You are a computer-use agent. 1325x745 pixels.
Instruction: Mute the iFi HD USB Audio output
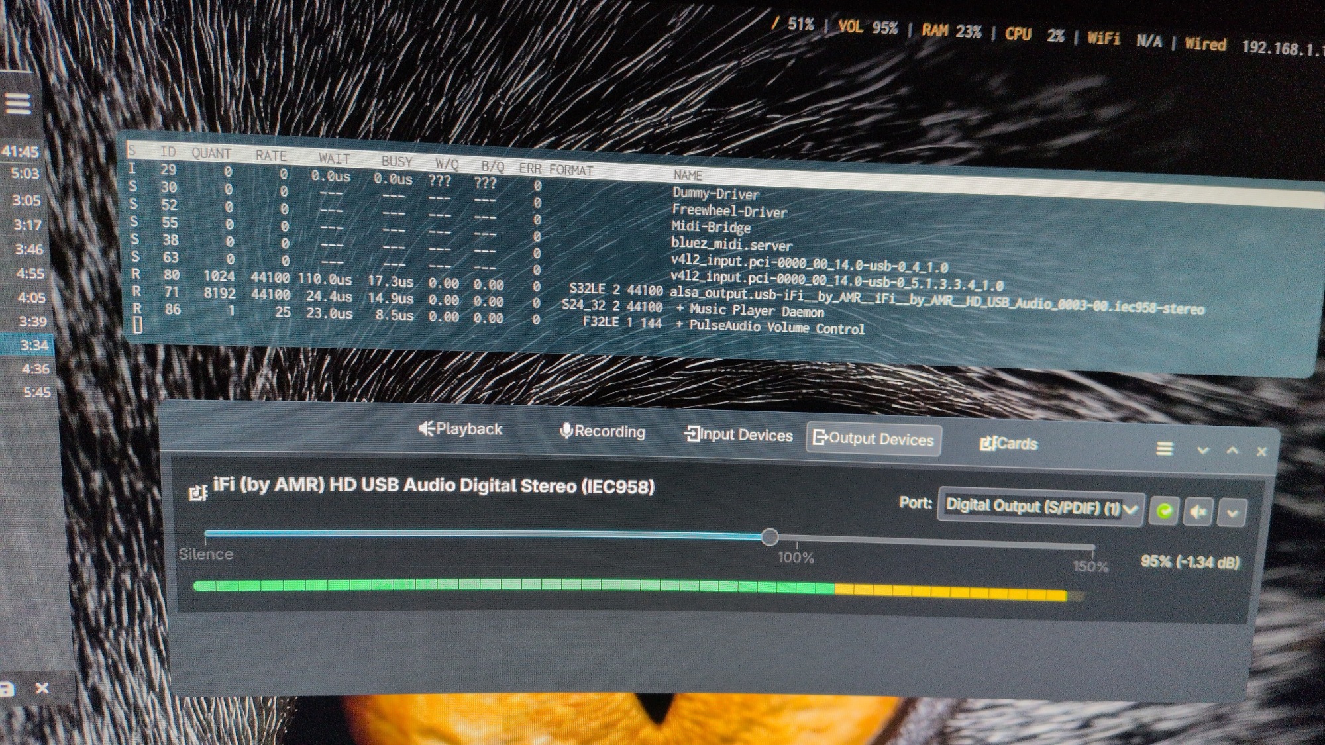pyautogui.click(x=1198, y=511)
